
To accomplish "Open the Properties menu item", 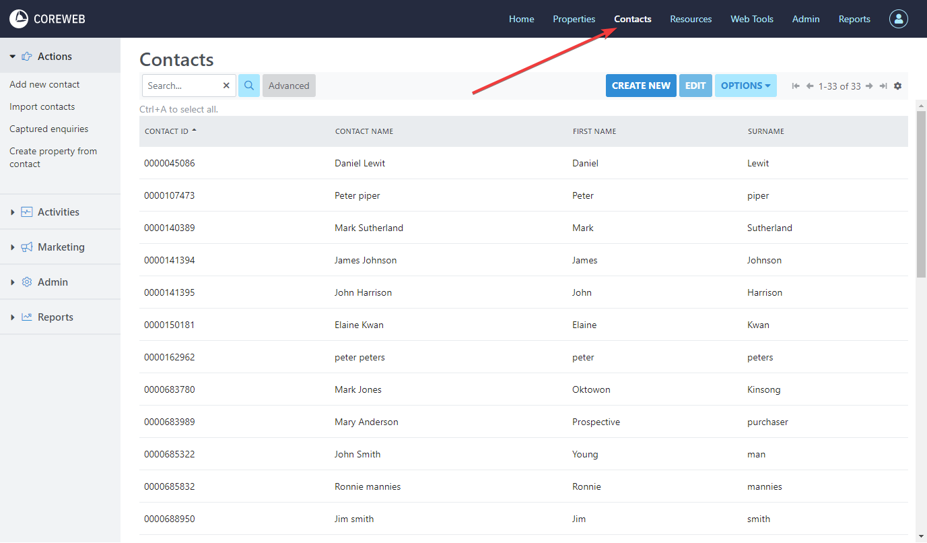I will coord(574,19).
